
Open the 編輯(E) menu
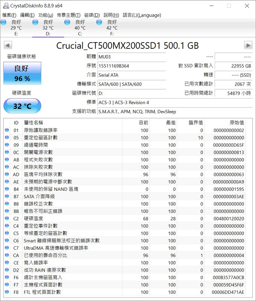pos(27,15)
